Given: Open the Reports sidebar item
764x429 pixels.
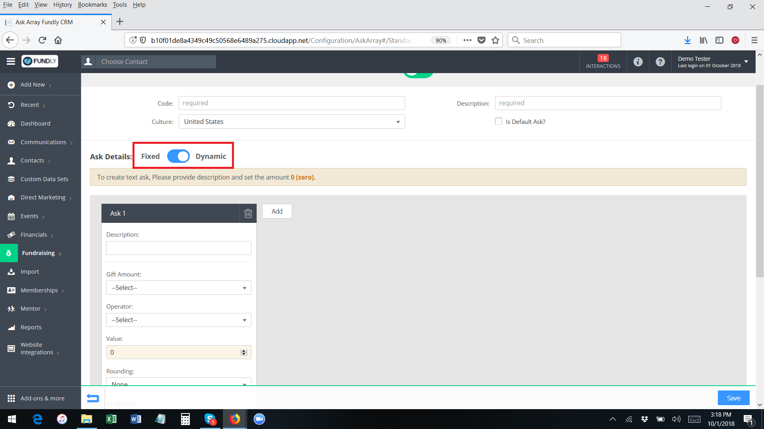Looking at the screenshot, I should tap(31, 327).
